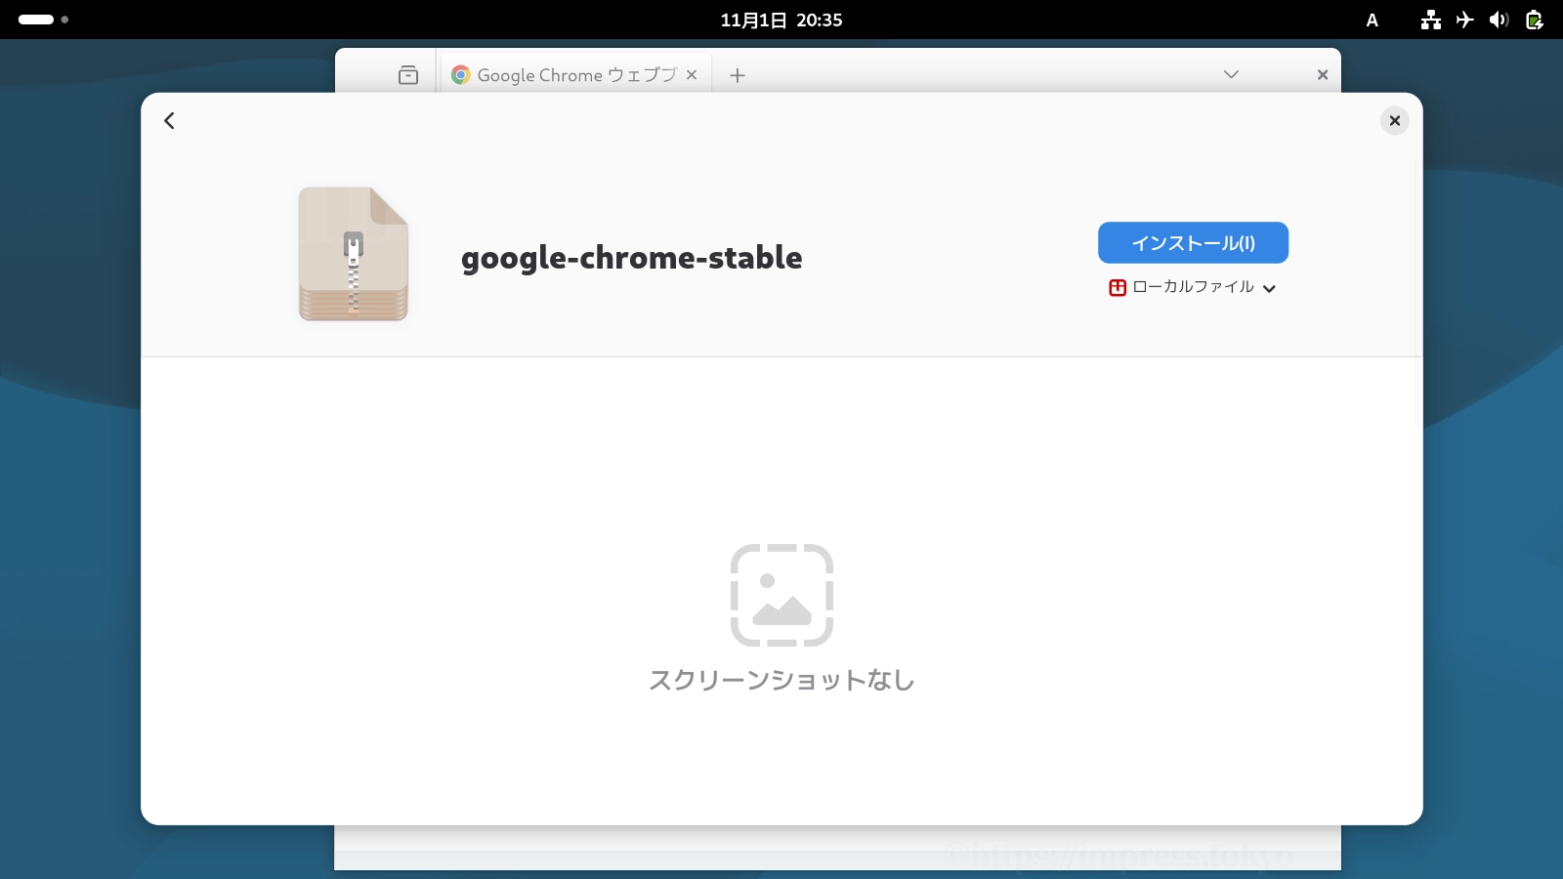Click the input method indicator A

click(1372, 20)
